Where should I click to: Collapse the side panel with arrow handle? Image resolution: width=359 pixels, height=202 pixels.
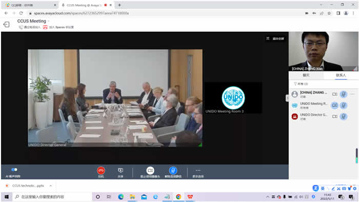coord(287,98)
